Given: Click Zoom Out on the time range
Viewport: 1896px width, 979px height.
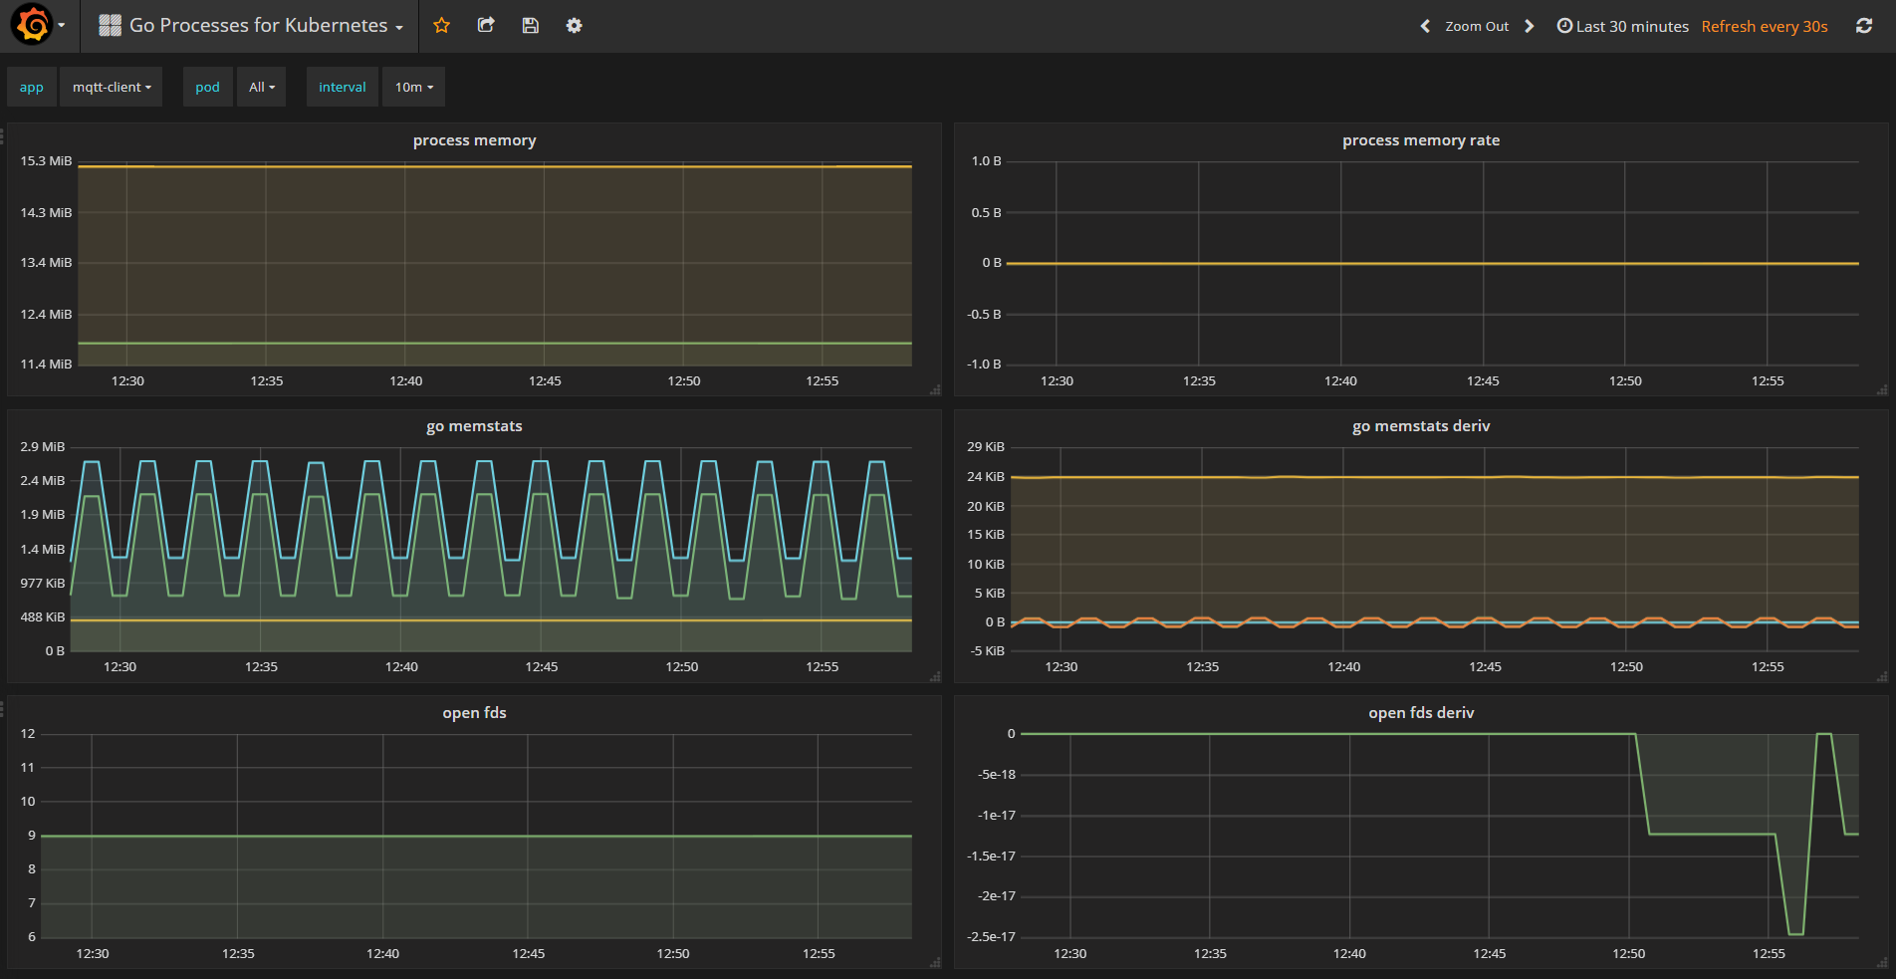Looking at the screenshot, I should pos(1477,26).
